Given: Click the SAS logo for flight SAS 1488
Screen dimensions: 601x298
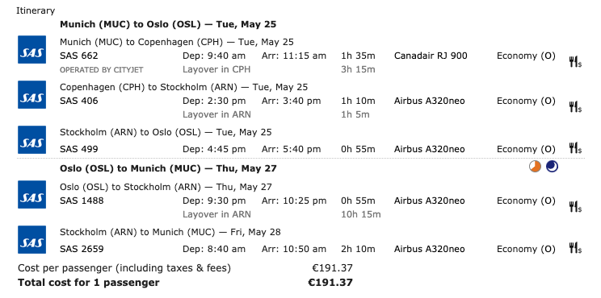Looking at the screenshot, I should [x=32, y=194].
